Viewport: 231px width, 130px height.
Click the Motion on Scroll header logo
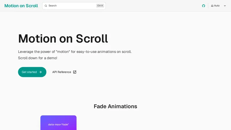pos(21,6)
